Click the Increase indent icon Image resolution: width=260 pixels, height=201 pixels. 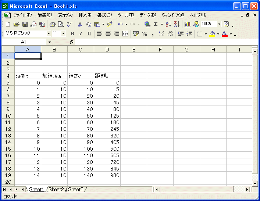[x=189, y=34]
